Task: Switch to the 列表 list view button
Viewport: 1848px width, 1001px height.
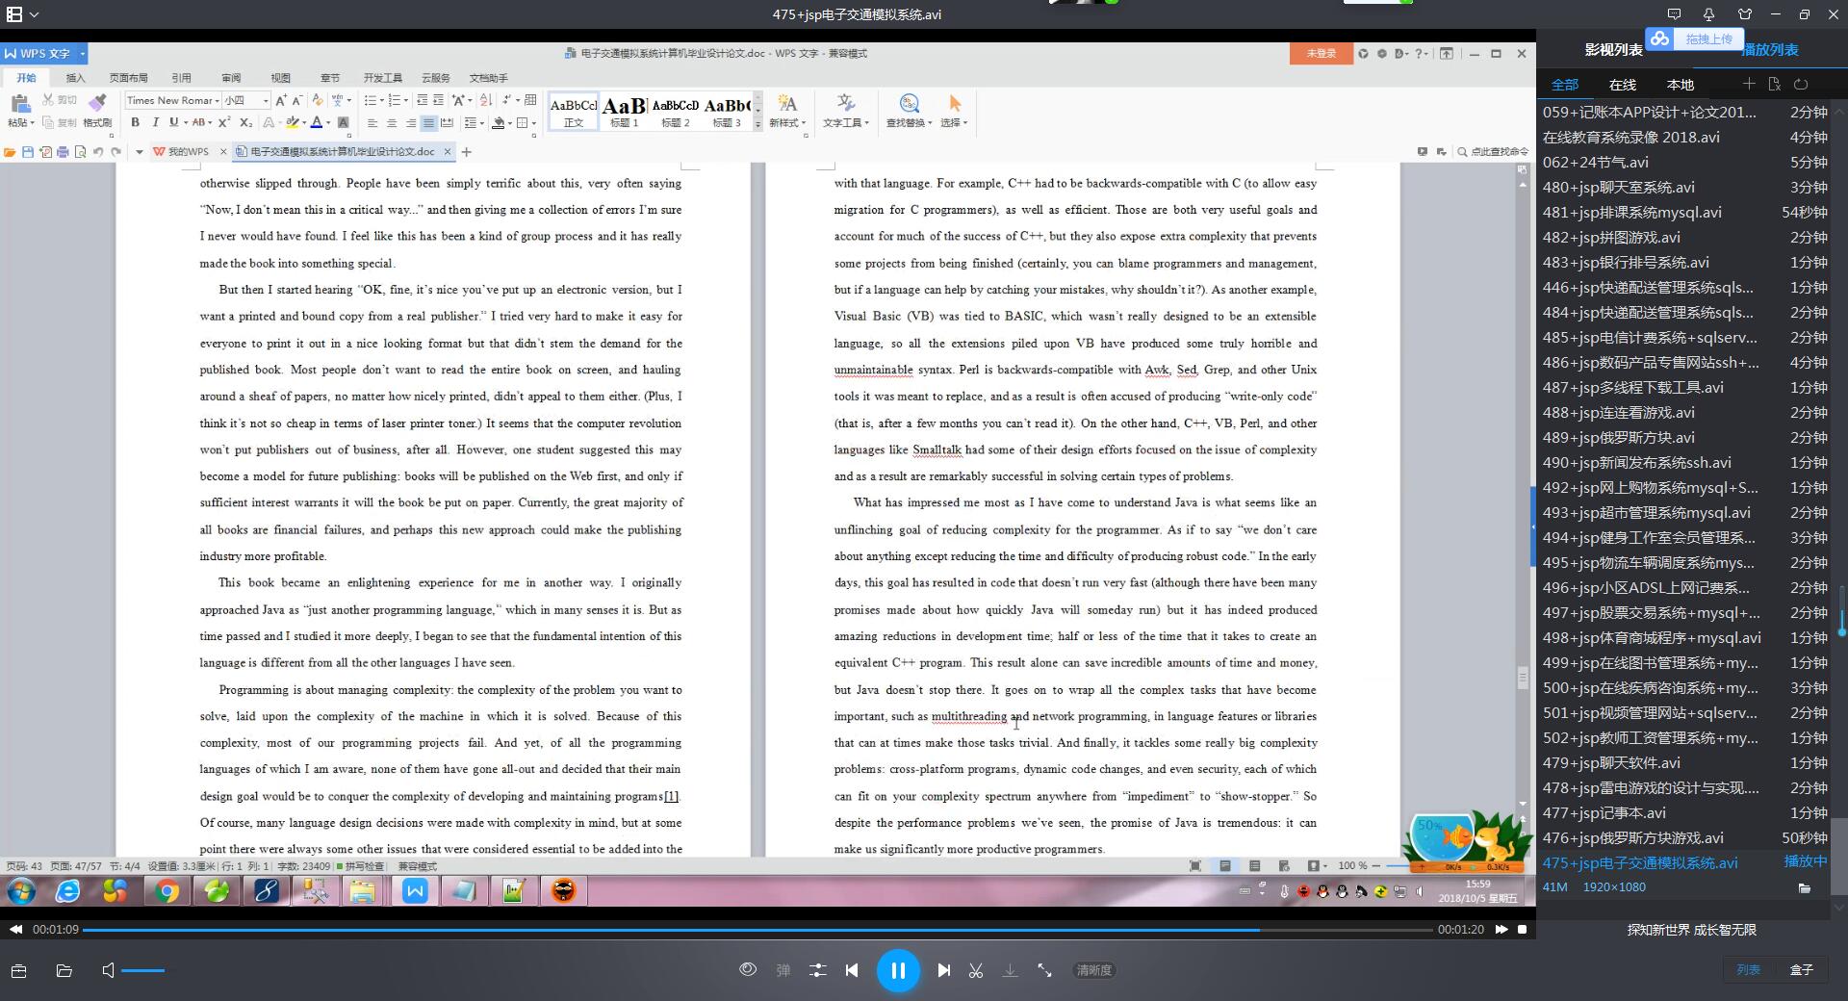Action: tap(1749, 970)
